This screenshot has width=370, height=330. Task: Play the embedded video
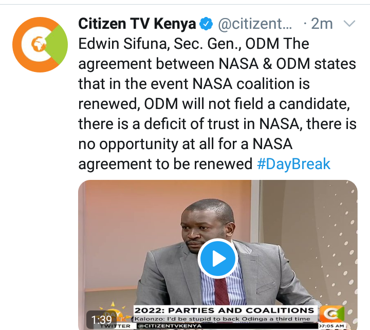217,259
